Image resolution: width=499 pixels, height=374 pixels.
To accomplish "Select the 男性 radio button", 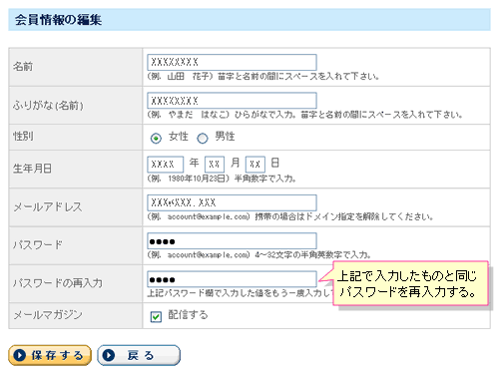I will click(203, 138).
